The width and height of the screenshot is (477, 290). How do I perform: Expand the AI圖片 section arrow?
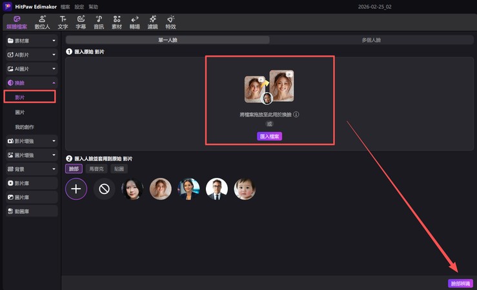tap(54, 68)
